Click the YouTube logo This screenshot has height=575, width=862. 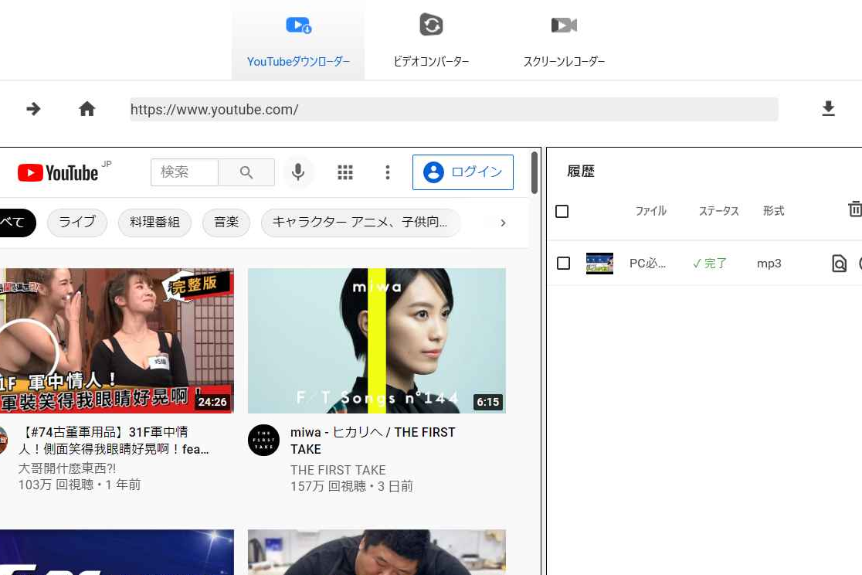coord(58,173)
